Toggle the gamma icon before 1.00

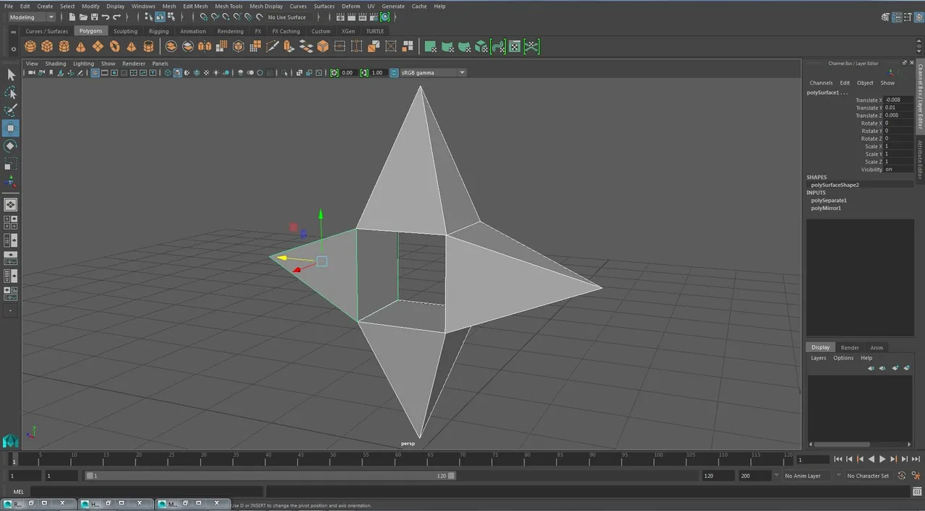pyautogui.click(x=363, y=72)
